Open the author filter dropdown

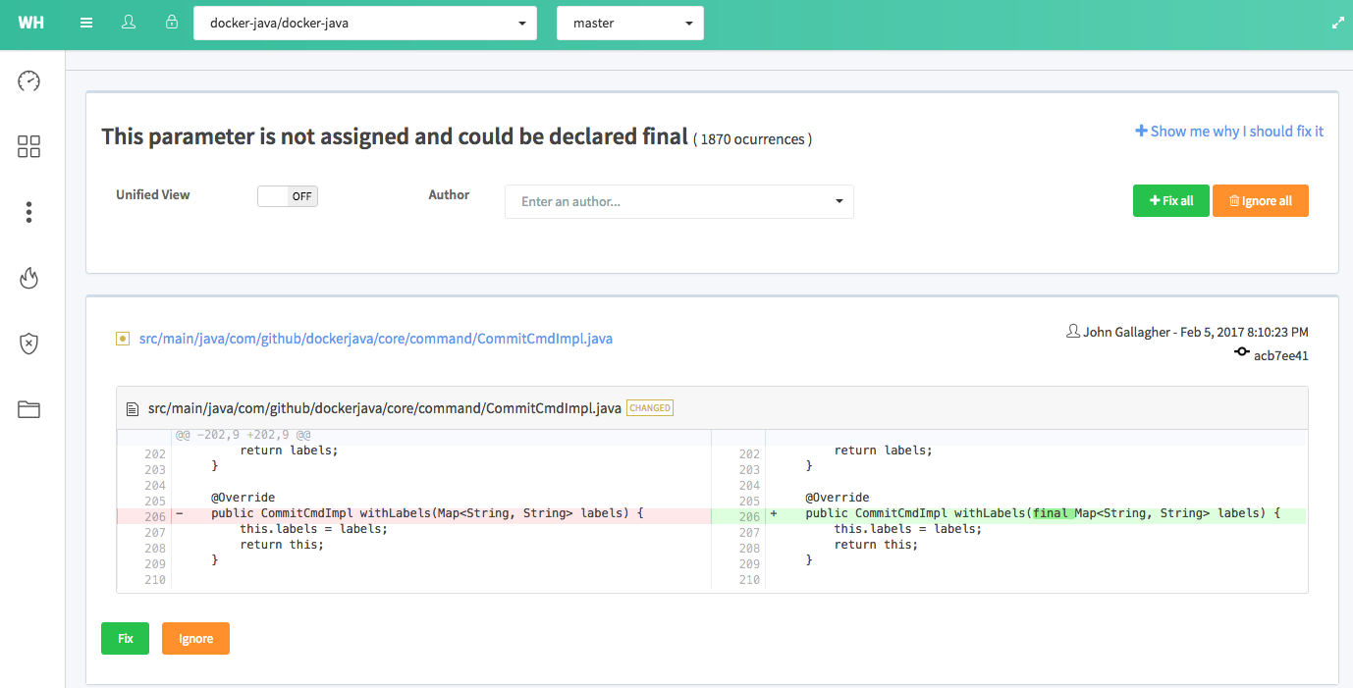pos(678,202)
